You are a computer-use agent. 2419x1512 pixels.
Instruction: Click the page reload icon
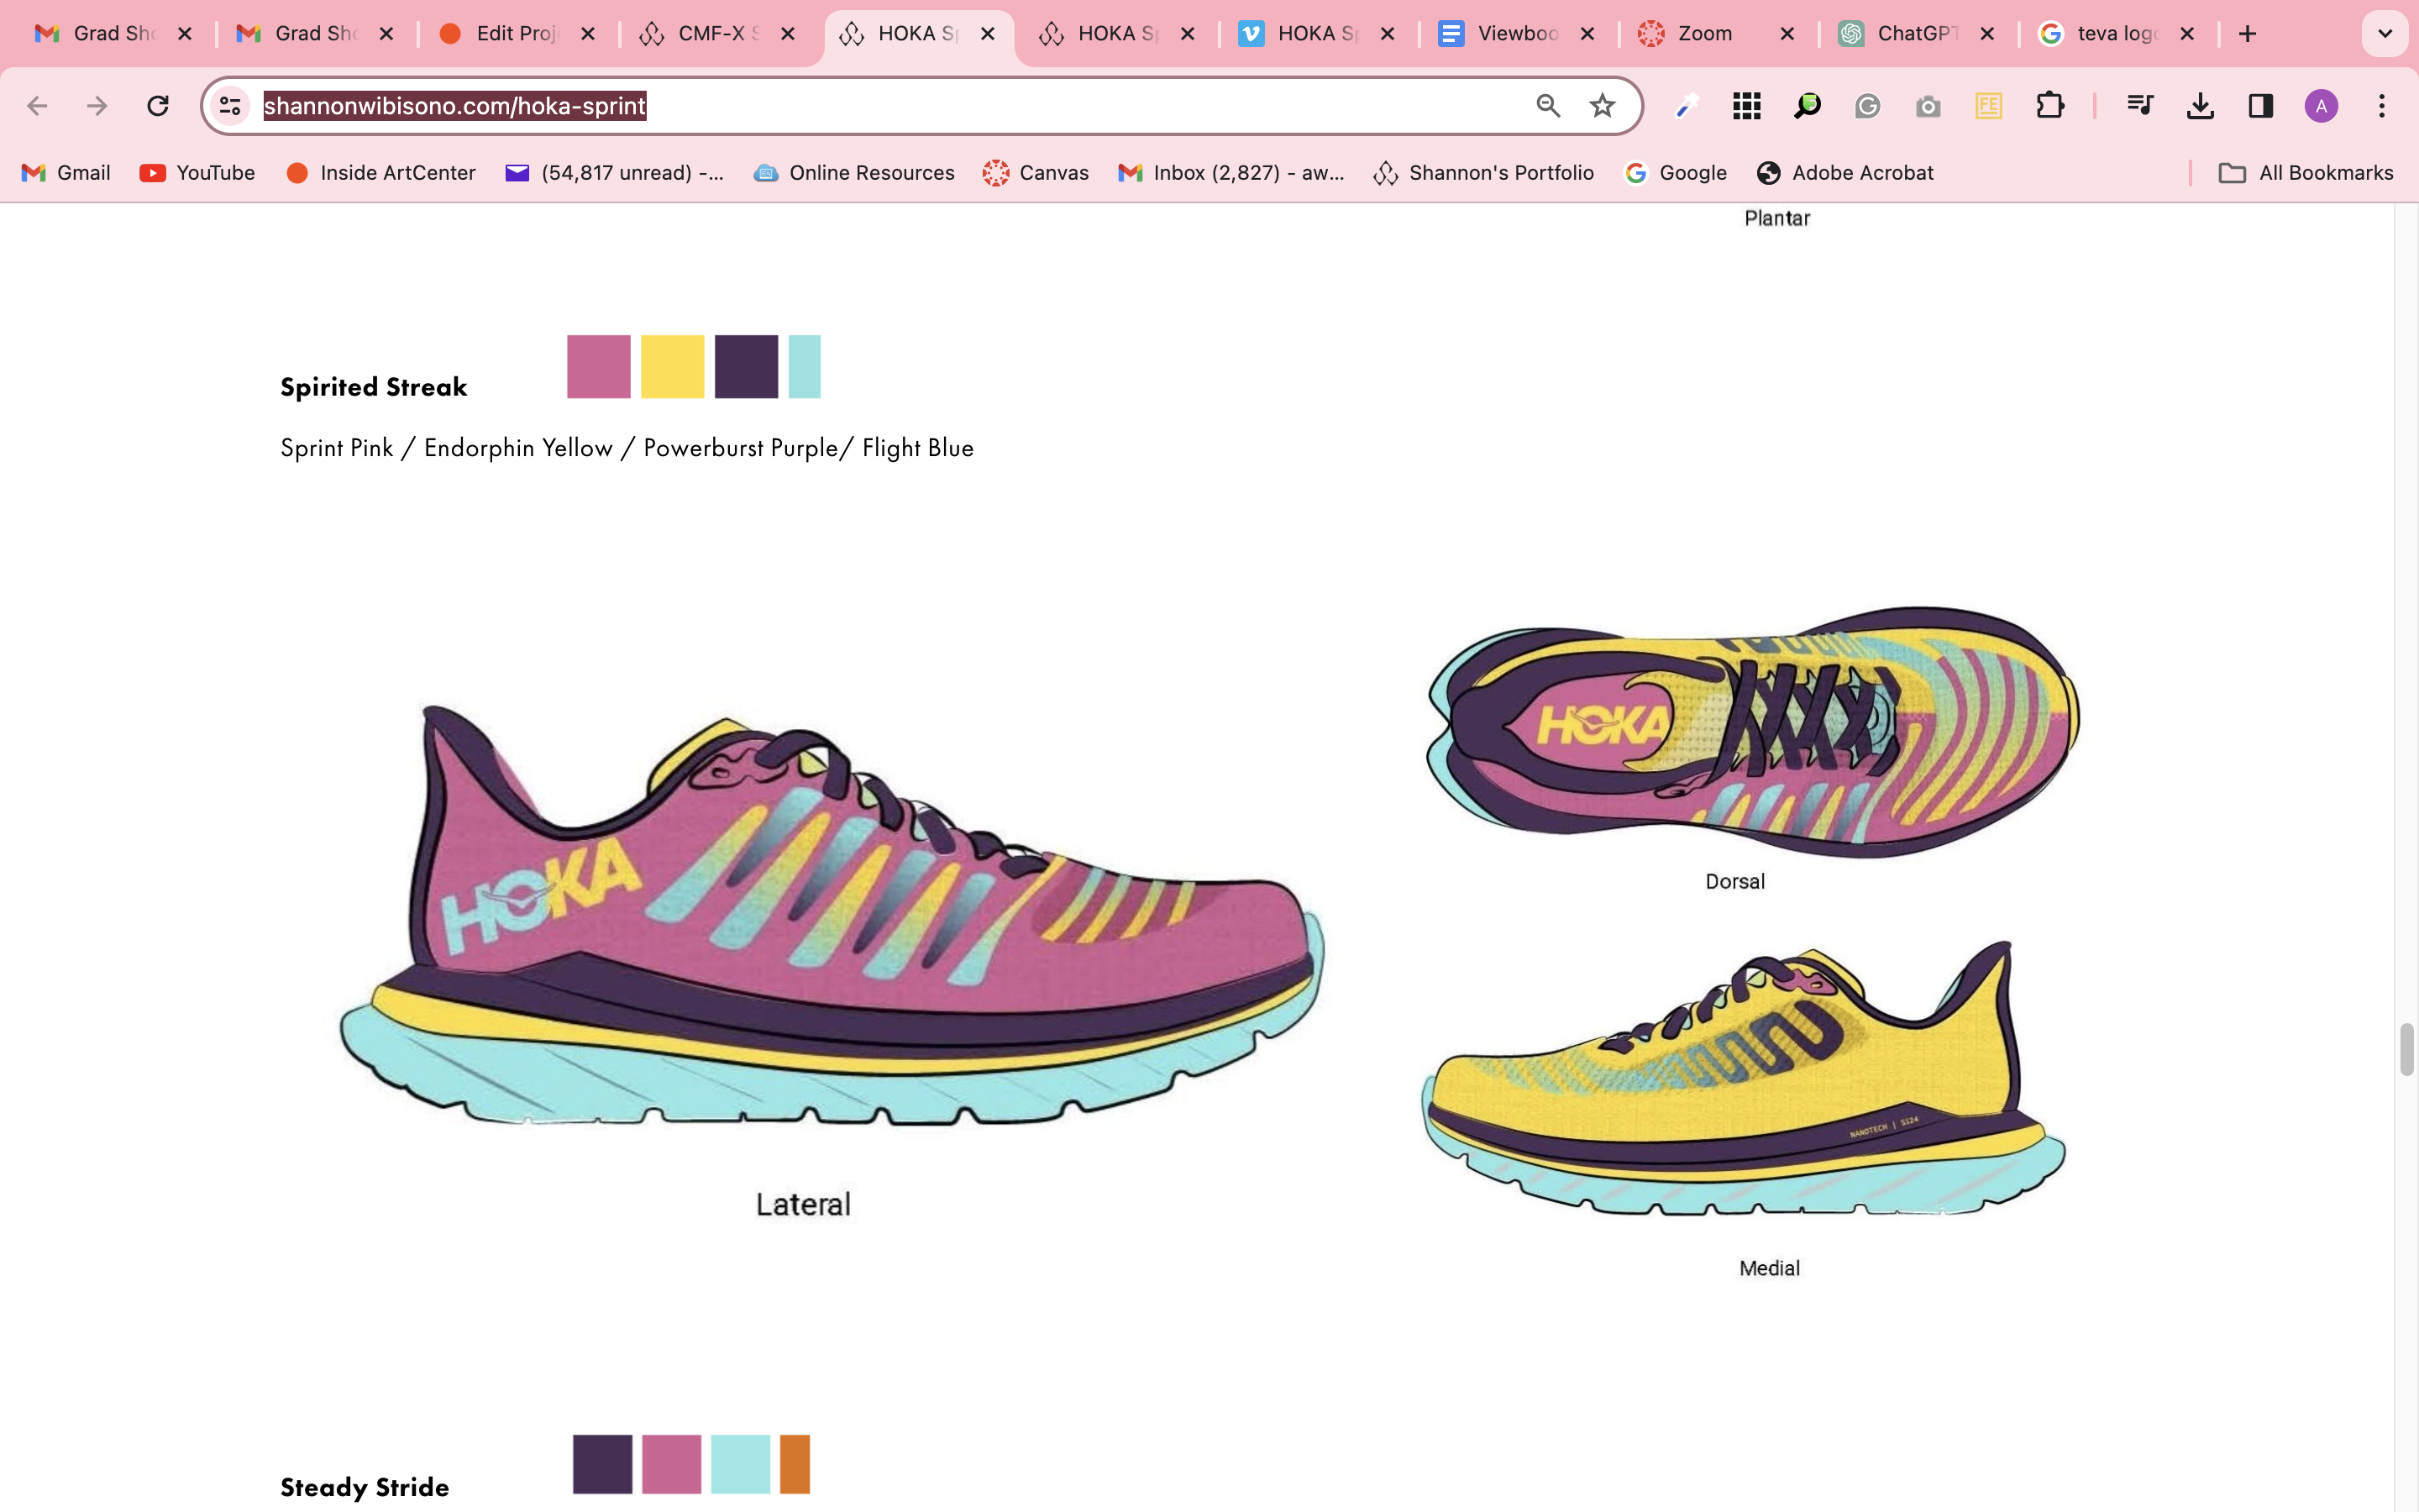[157, 106]
